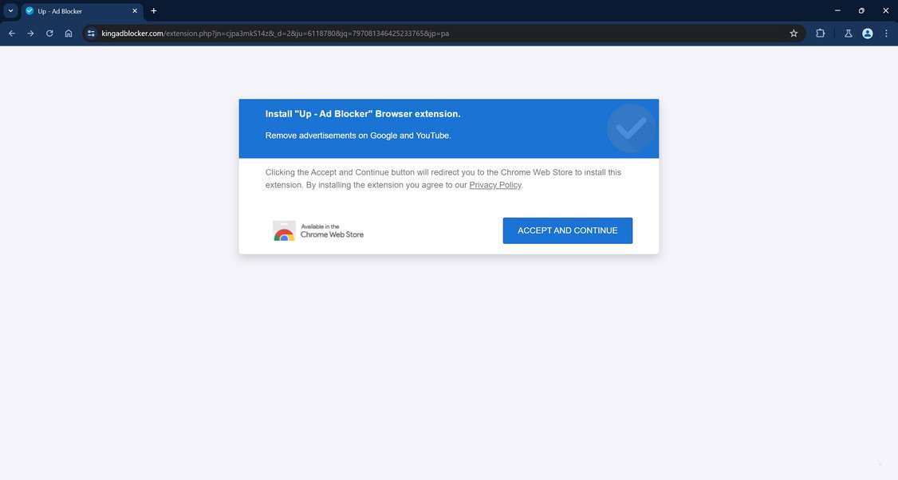Reload the current page
898x480 pixels.
49,33
